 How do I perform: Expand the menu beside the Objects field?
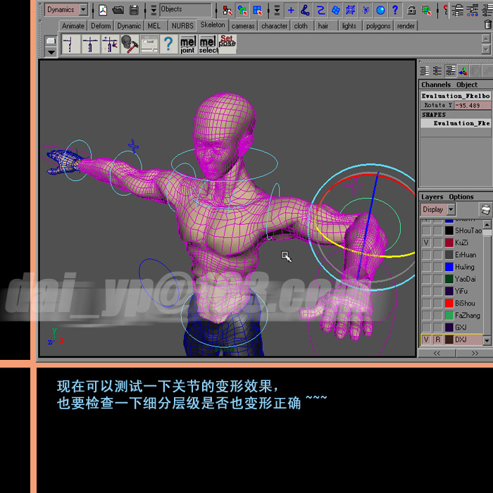click(154, 10)
